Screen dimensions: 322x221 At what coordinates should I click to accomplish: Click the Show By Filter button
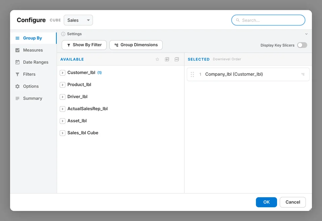click(84, 45)
